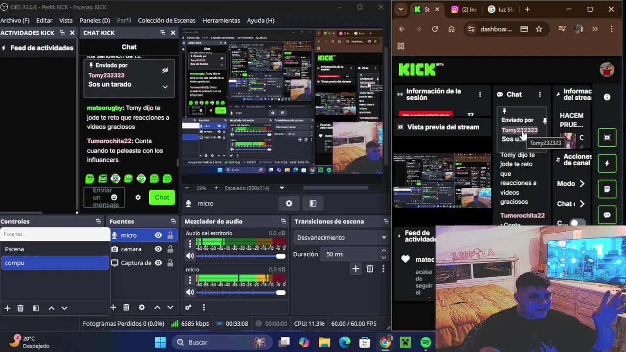Image resolution: width=626 pixels, height=352 pixels.
Task: Toggle visibility of Captura de source
Action: pos(158,263)
